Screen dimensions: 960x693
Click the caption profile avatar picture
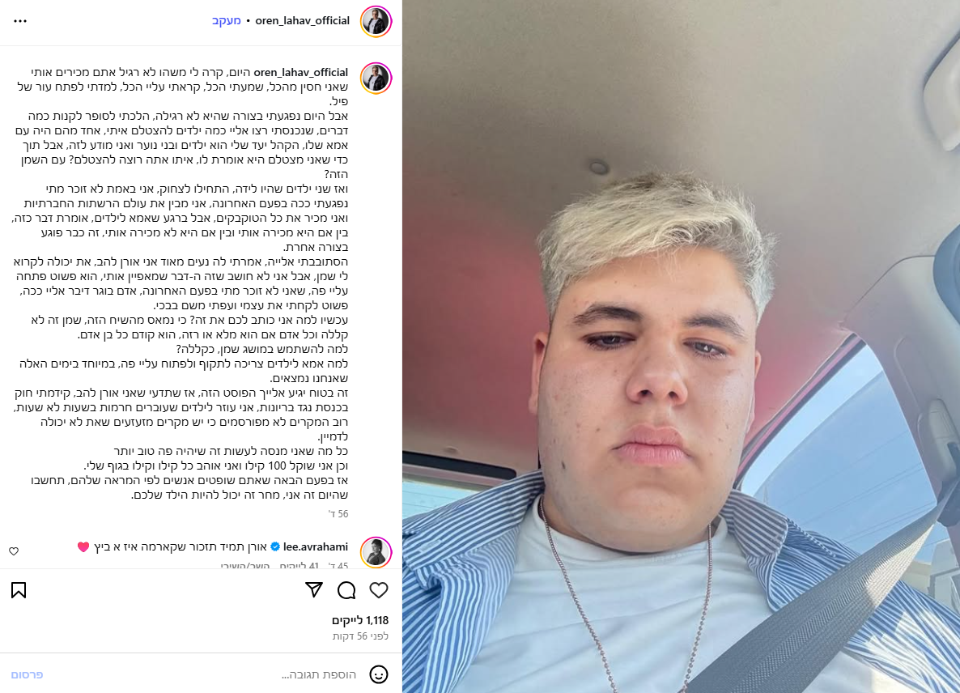point(376,78)
